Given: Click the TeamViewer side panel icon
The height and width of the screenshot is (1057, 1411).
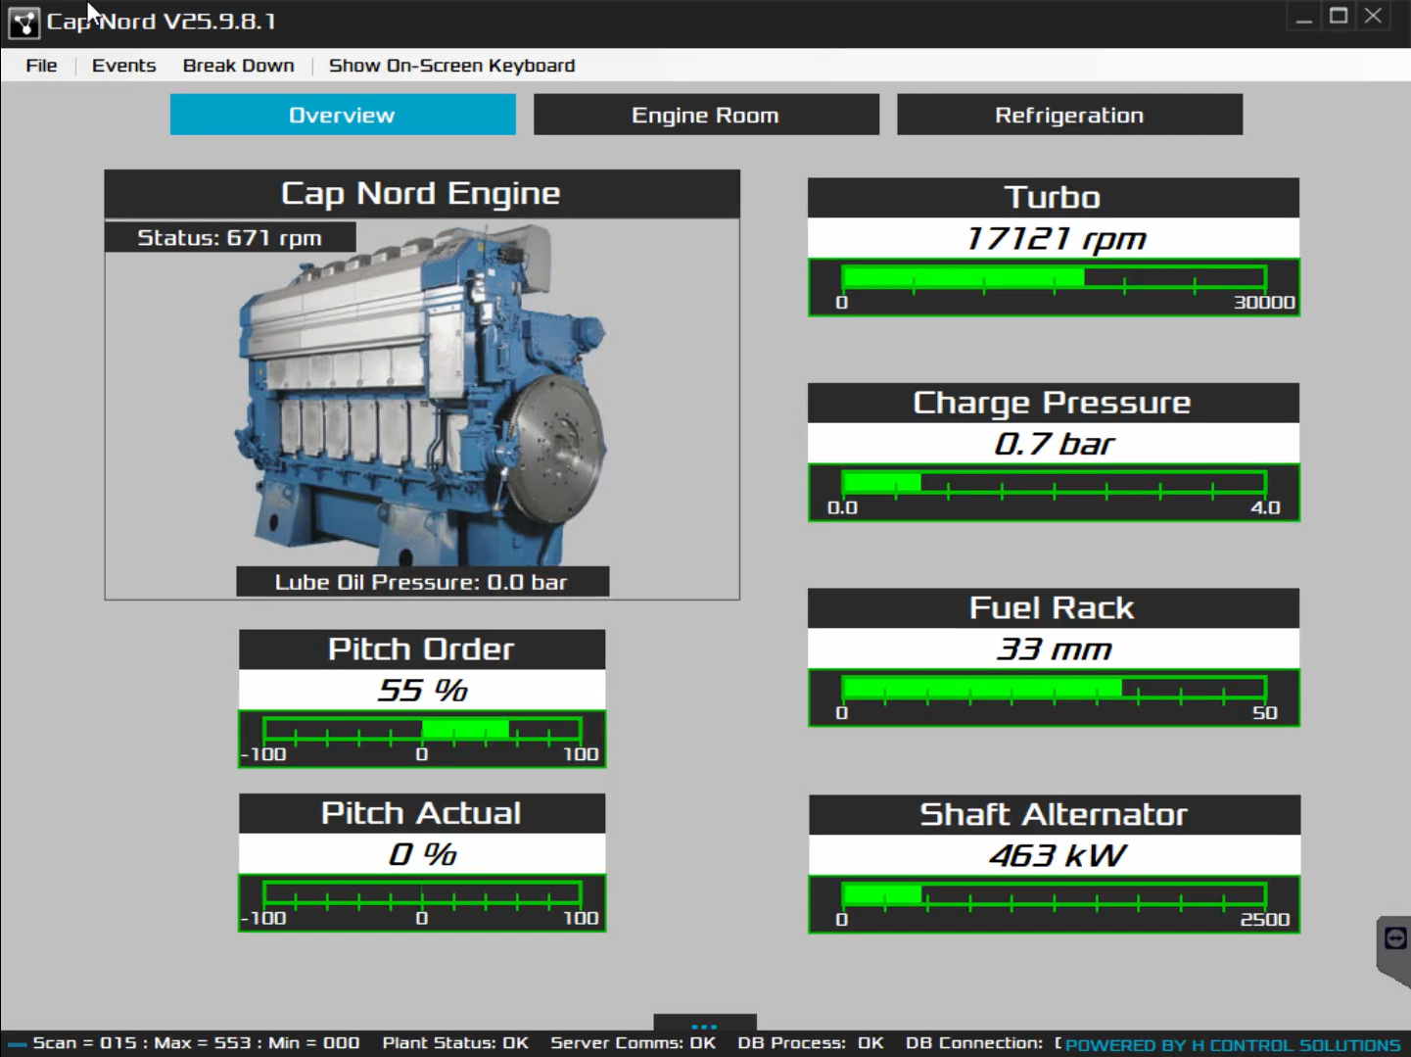Looking at the screenshot, I should pyautogui.click(x=1394, y=938).
